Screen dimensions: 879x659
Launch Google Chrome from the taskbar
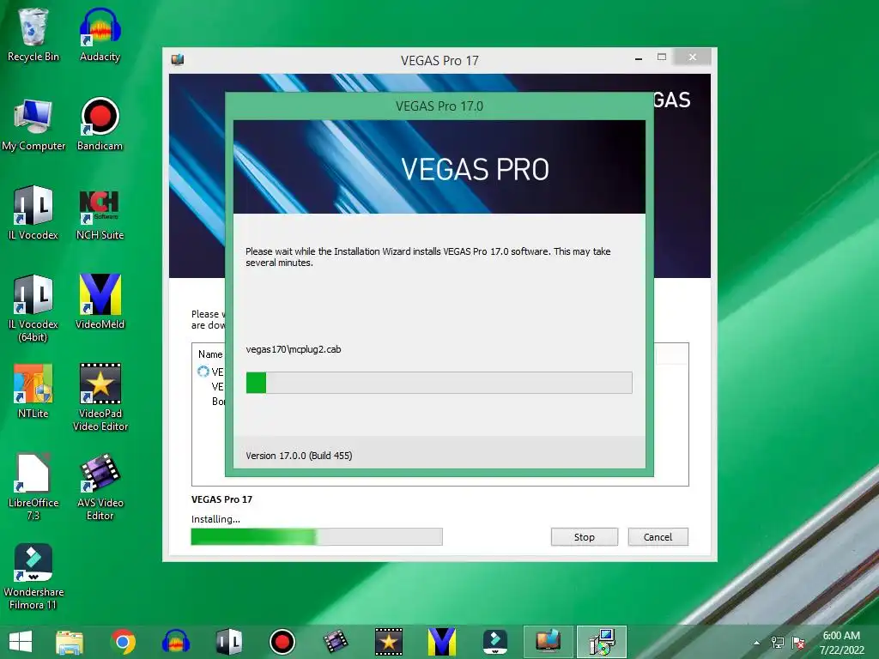(x=123, y=642)
